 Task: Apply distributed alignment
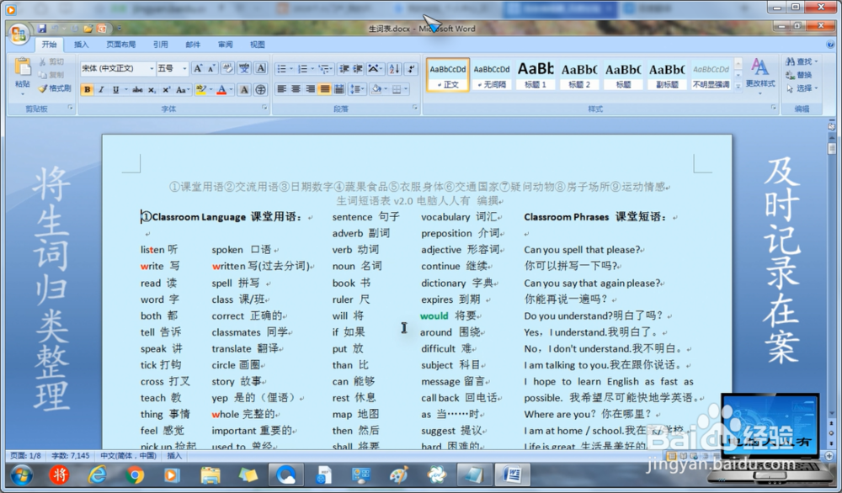coord(339,89)
